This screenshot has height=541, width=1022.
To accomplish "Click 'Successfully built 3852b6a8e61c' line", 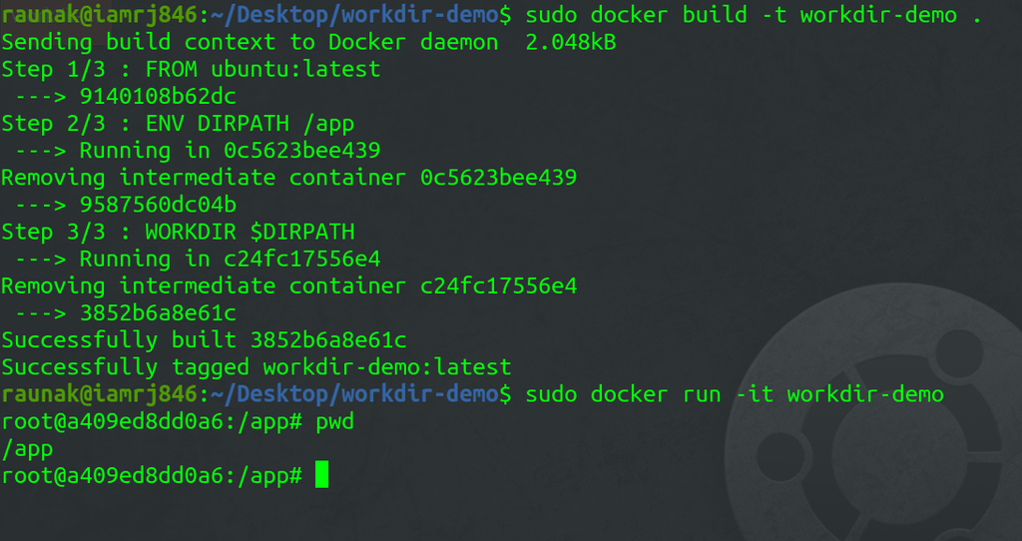I will point(204,340).
